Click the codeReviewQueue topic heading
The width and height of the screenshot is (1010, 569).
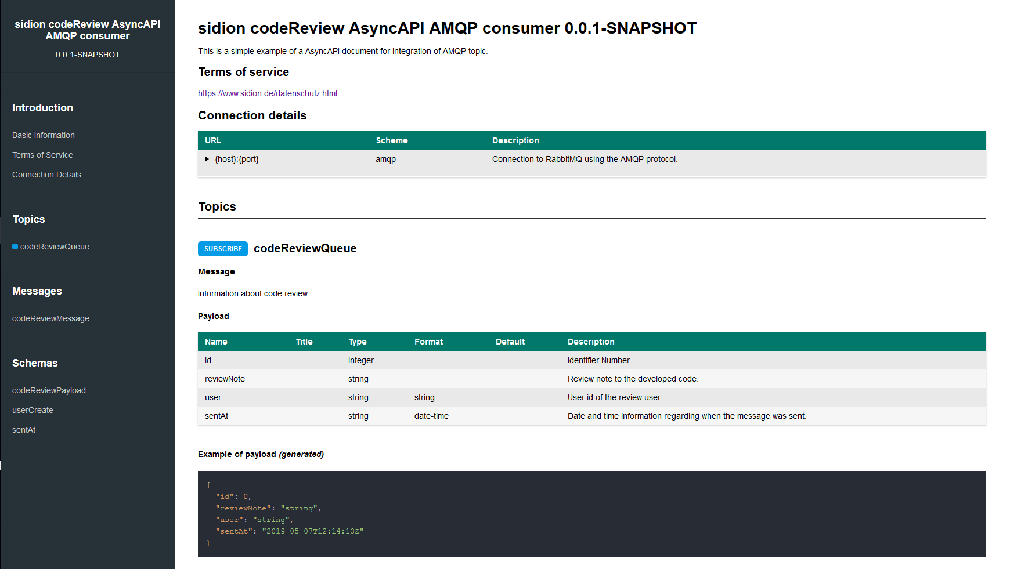pyautogui.click(x=305, y=248)
